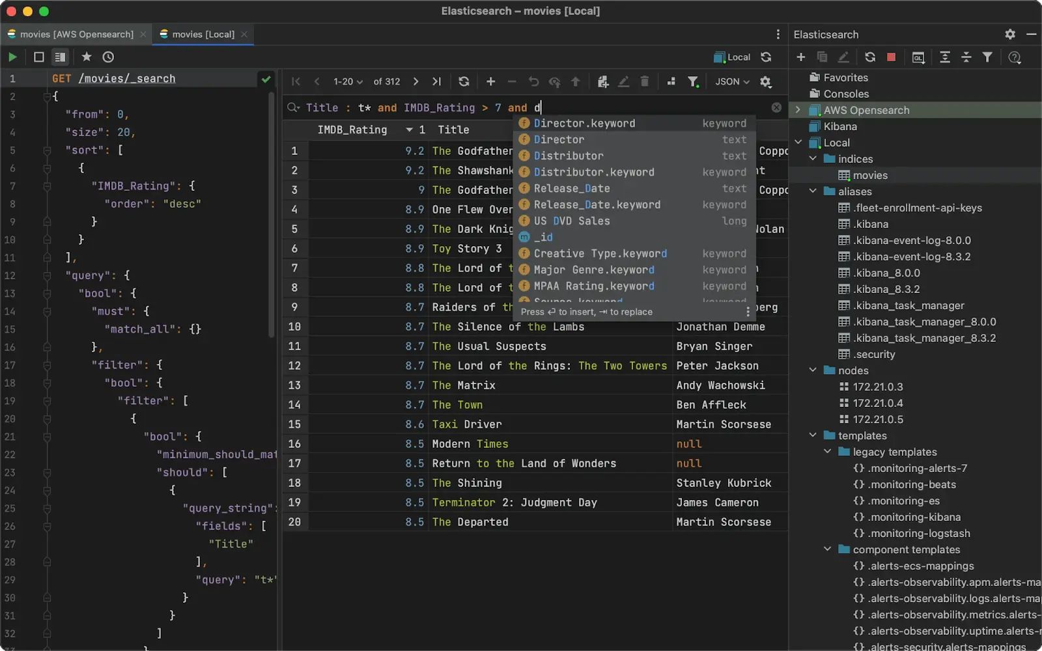The width and height of the screenshot is (1042, 651).
Task: Click the filter query input field
Action: (x=534, y=107)
